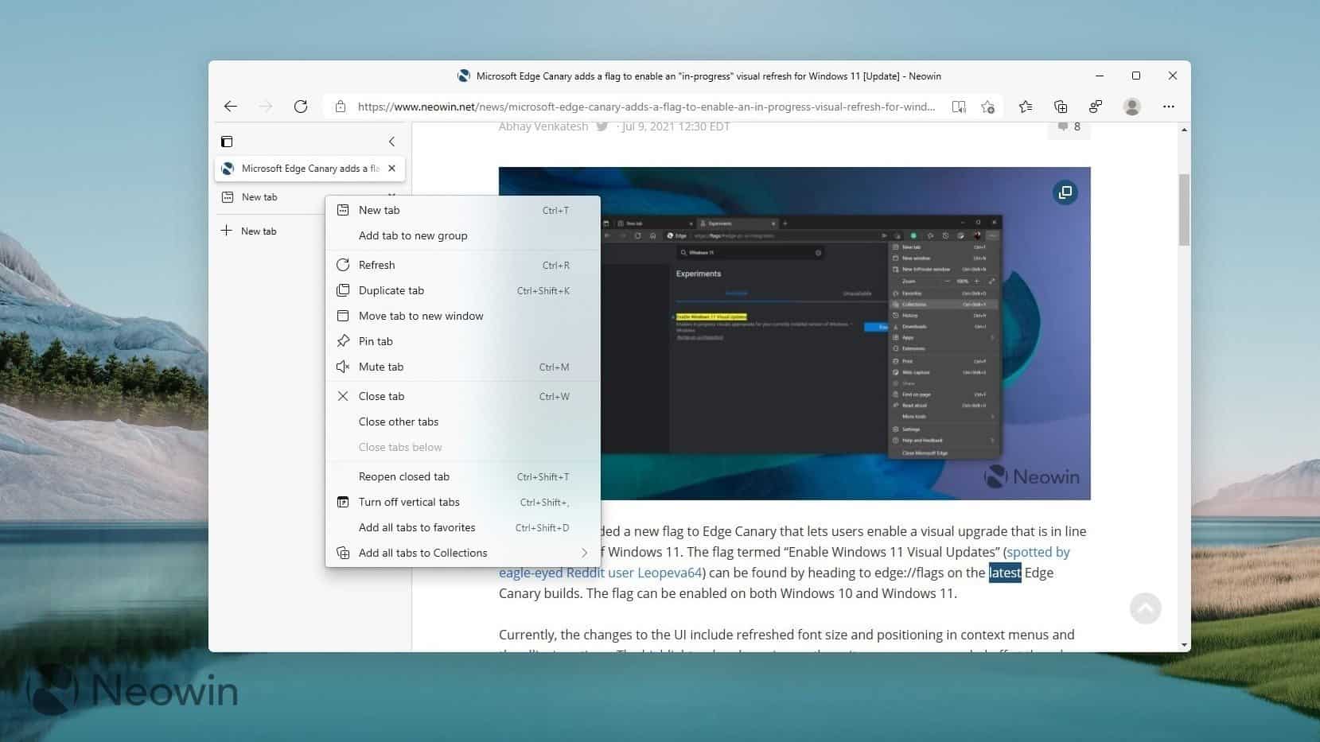The height and width of the screenshot is (742, 1320).
Task: Switch to Microsoft Edge Canary article tab
Action: pyautogui.click(x=302, y=169)
